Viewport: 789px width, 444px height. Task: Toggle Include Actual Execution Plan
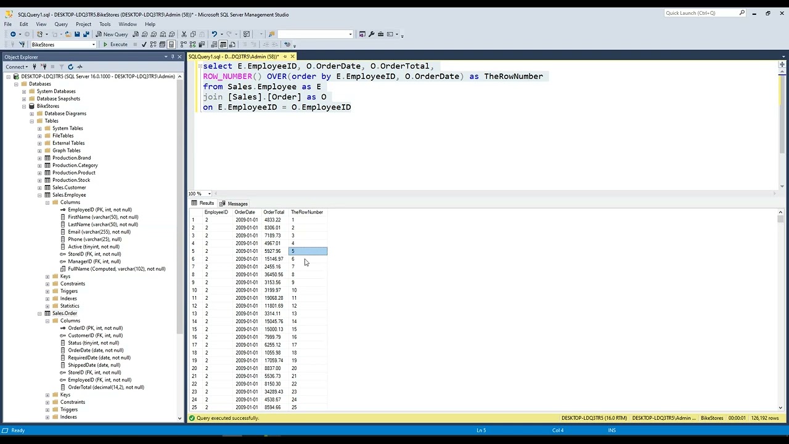point(184,44)
